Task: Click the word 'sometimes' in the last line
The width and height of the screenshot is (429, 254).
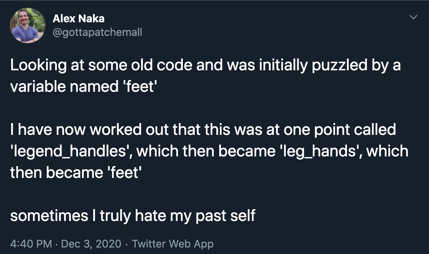Action: pyautogui.click(x=49, y=216)
